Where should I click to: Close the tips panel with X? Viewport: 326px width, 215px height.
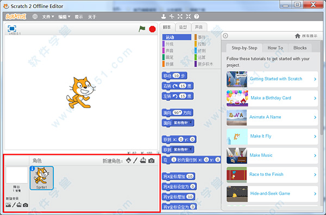coord(225,36)
